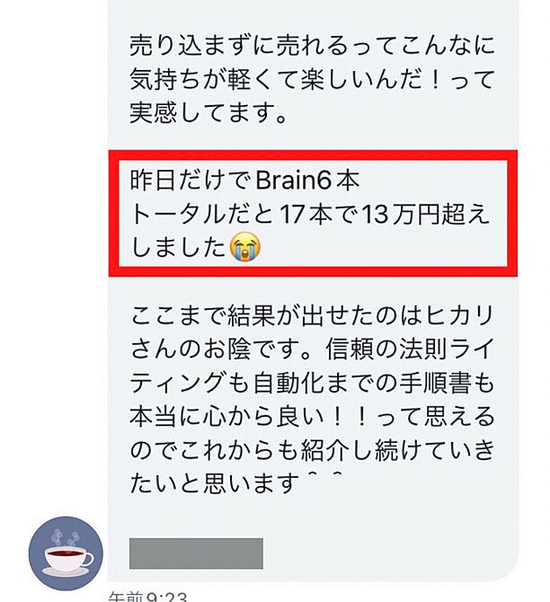
Task: Click the line 売り込まずに売れるってこんなに
Action: (x=312, y=45)
